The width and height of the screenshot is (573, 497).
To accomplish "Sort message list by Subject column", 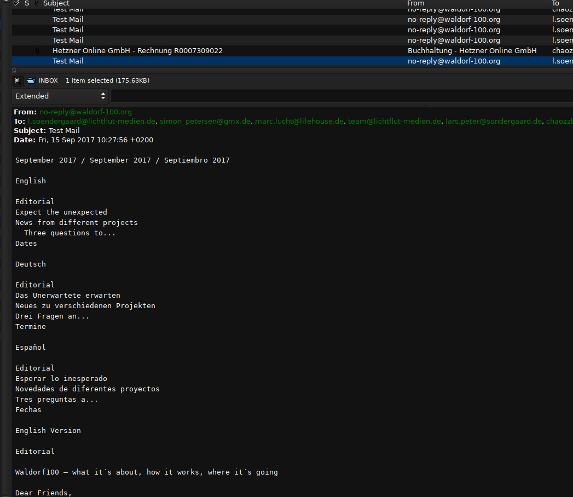I will point(56,3).
